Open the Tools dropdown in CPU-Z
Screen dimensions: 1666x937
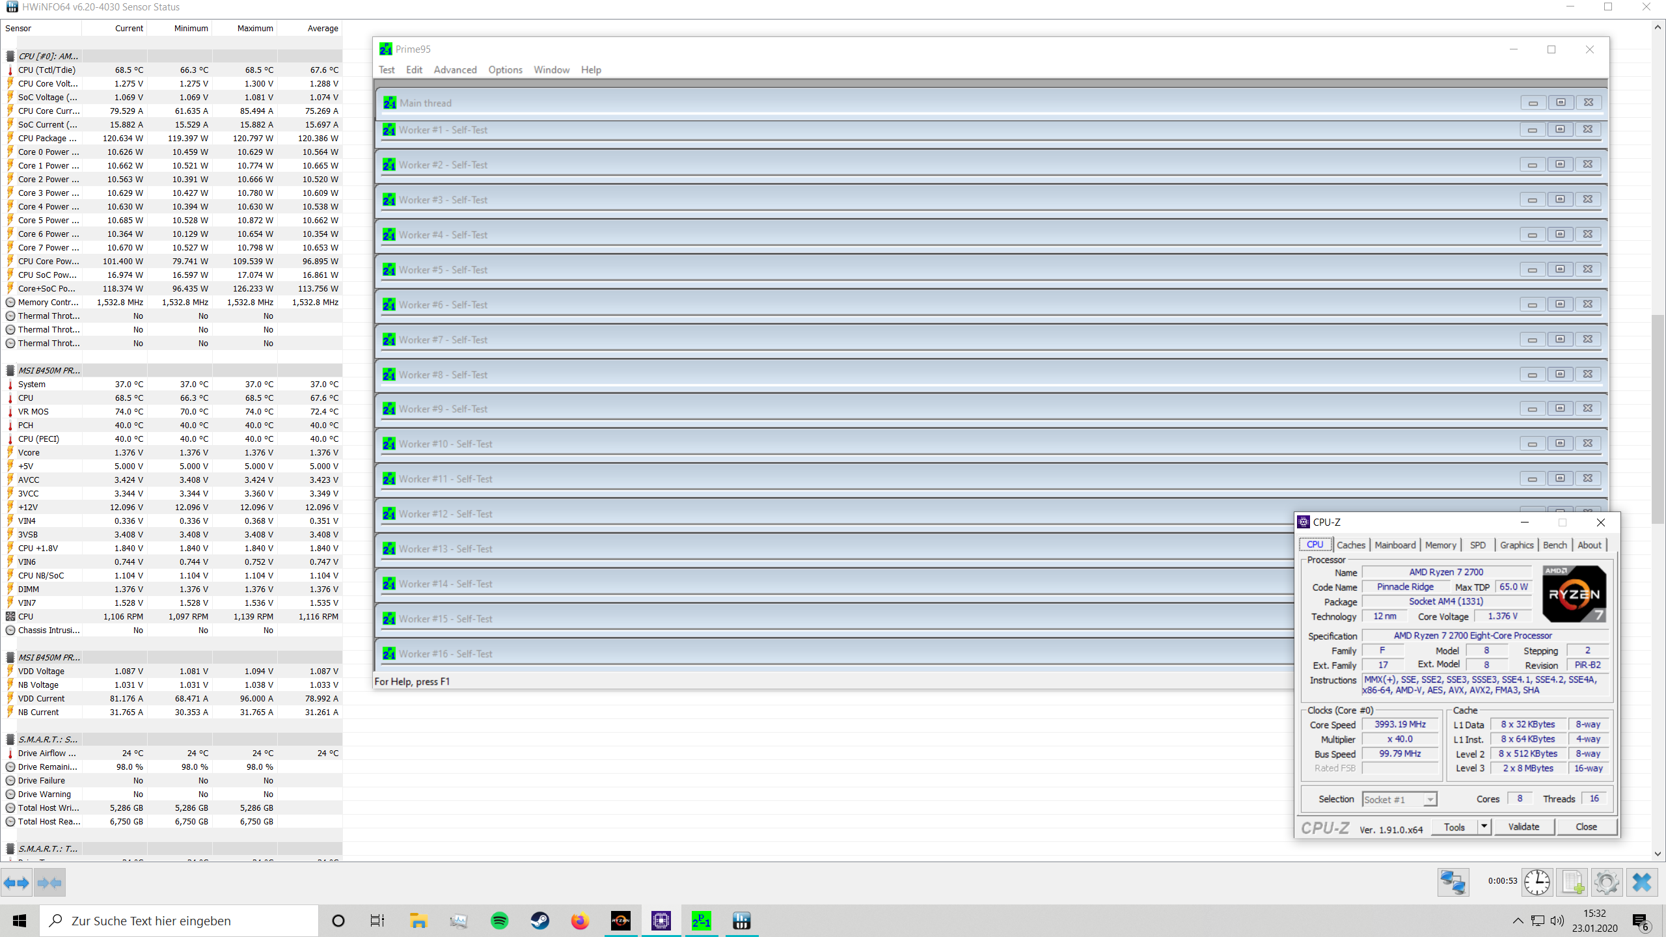1485,826
